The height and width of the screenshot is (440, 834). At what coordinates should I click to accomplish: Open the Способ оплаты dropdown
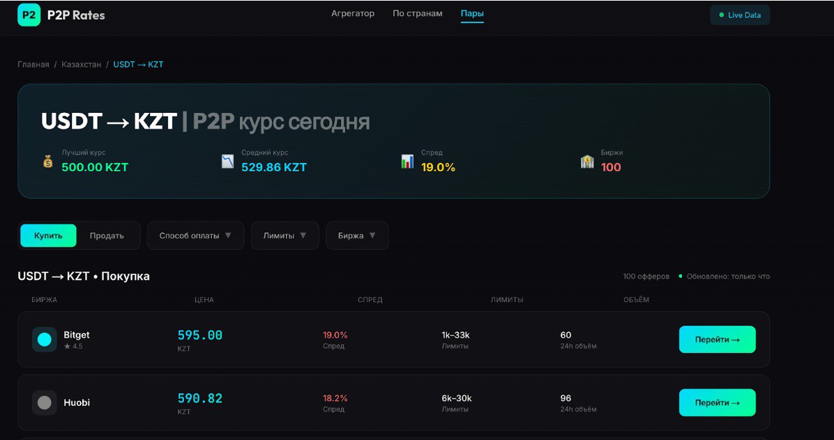[x=195, y=235]
